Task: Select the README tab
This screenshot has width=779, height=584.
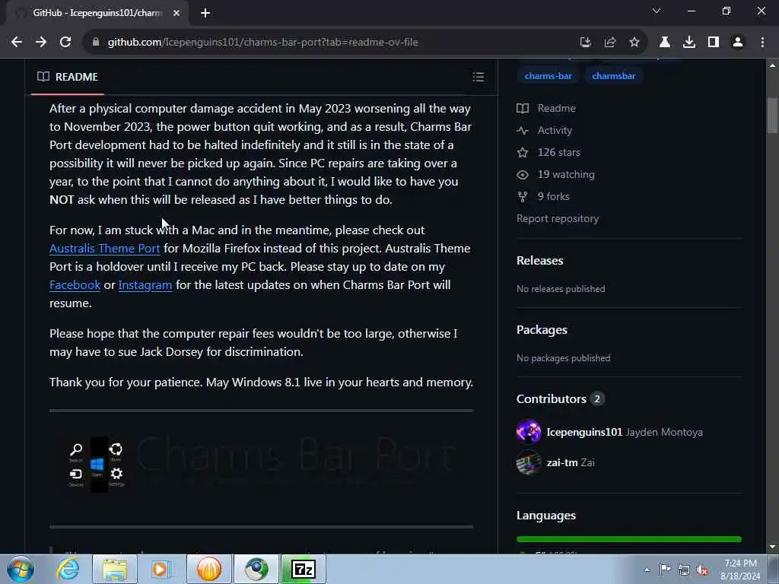Action: tap(68, 77)
